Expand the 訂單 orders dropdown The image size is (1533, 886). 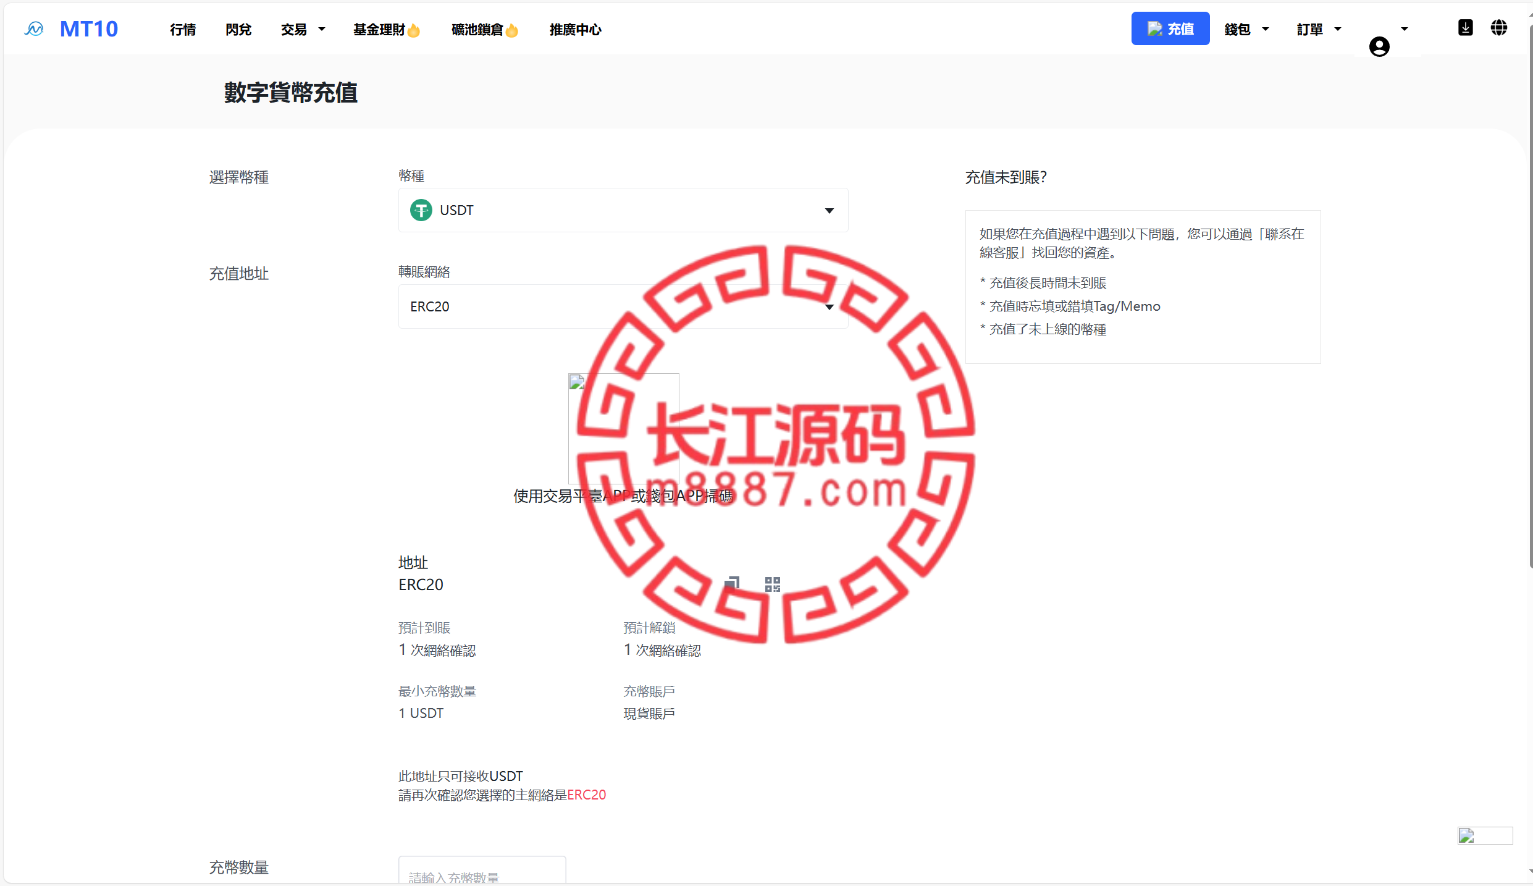[1319, 30]
